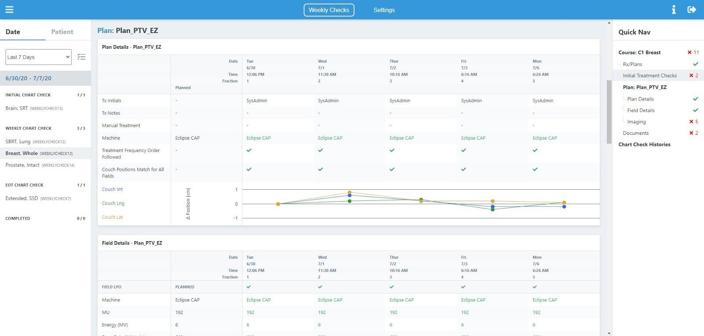The image size is (704, 336).
Task: Open the Last 7 Days dropdown
Action: (x=39, y=57)
